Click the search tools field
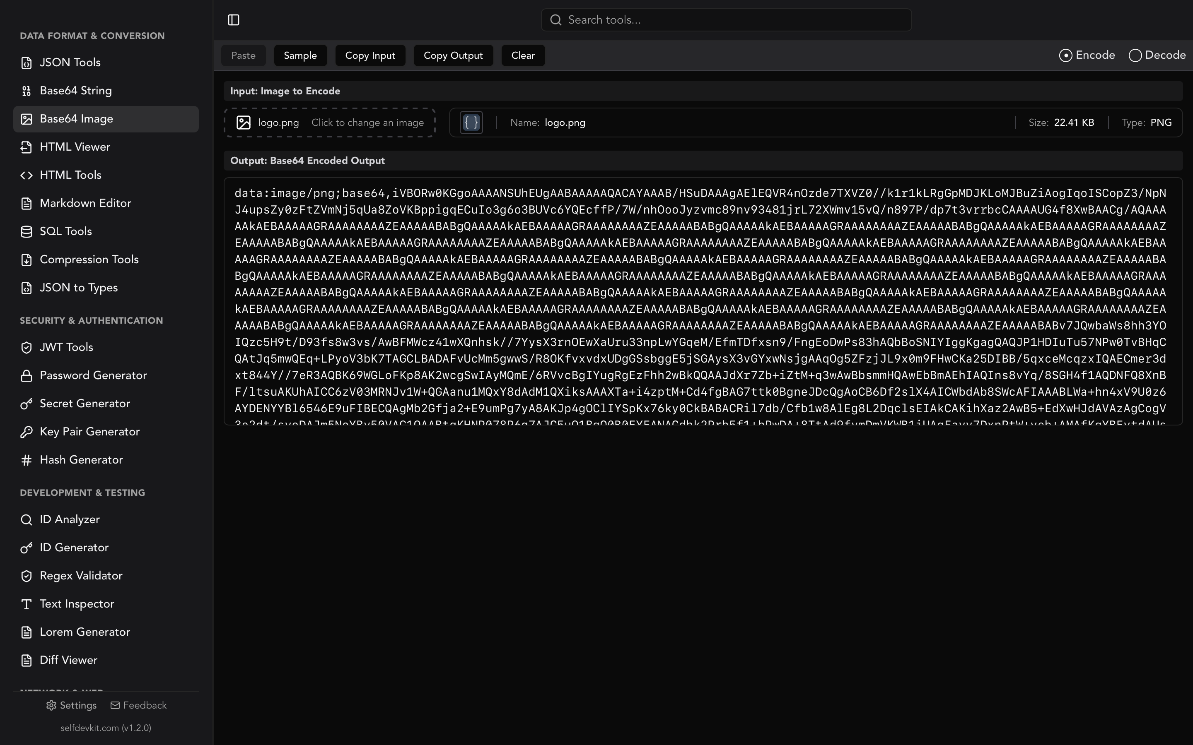This screenshot has width=1193, height=745. click(726, 20)
